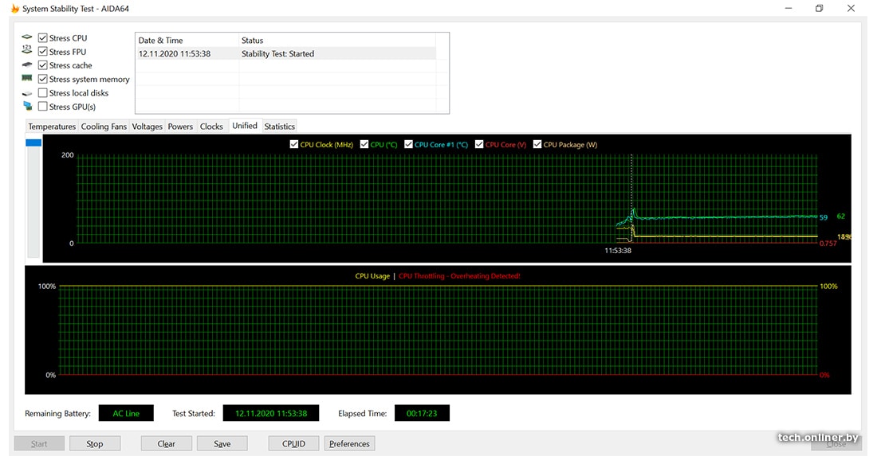Click the Stability Test: Started status cell
The width and height of the screenshot is (877, 456).
tap(278, 53)
